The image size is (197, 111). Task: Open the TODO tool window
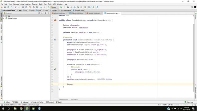pyautogui.click(x=15, y=102)
